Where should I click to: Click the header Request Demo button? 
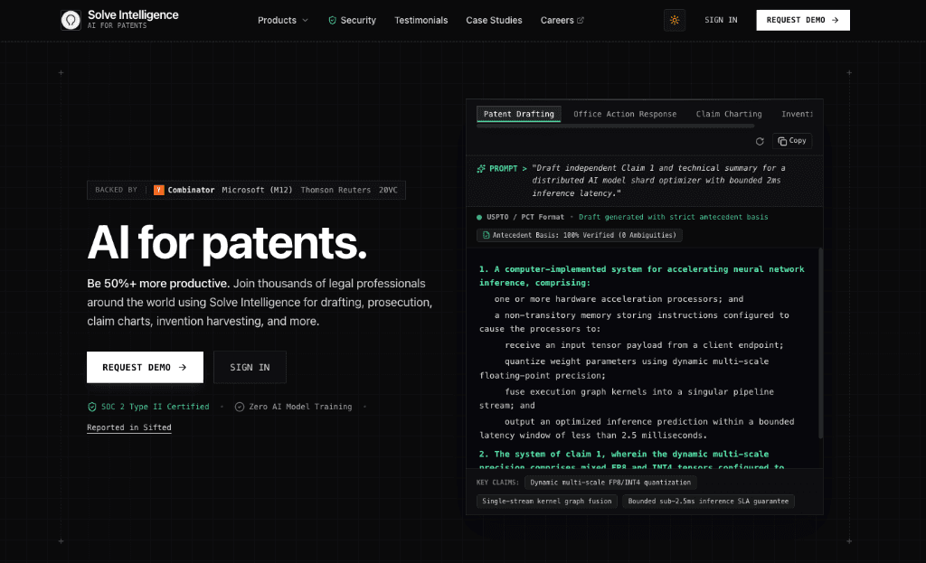coord(803,20)
